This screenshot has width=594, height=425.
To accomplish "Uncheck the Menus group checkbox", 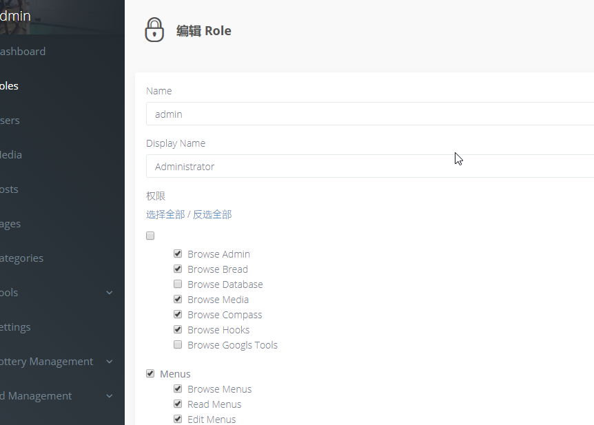I will click(150, 373).
